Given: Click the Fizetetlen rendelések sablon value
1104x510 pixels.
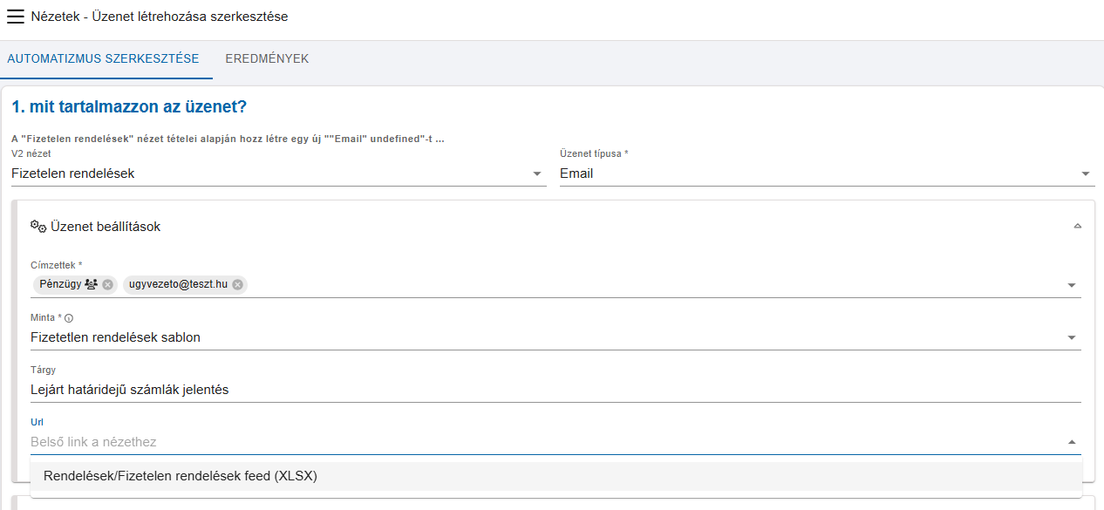Looking at the screenshot, I should click(x=116, y=337).
